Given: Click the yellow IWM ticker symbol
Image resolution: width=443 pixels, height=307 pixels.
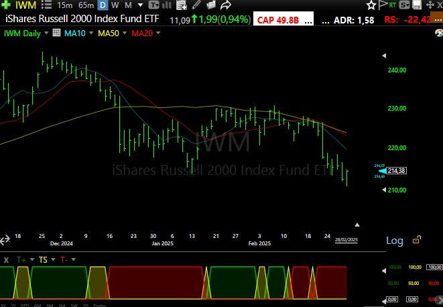Looking at the screenshot, I should pyautogui.click(x=25, y=5).
